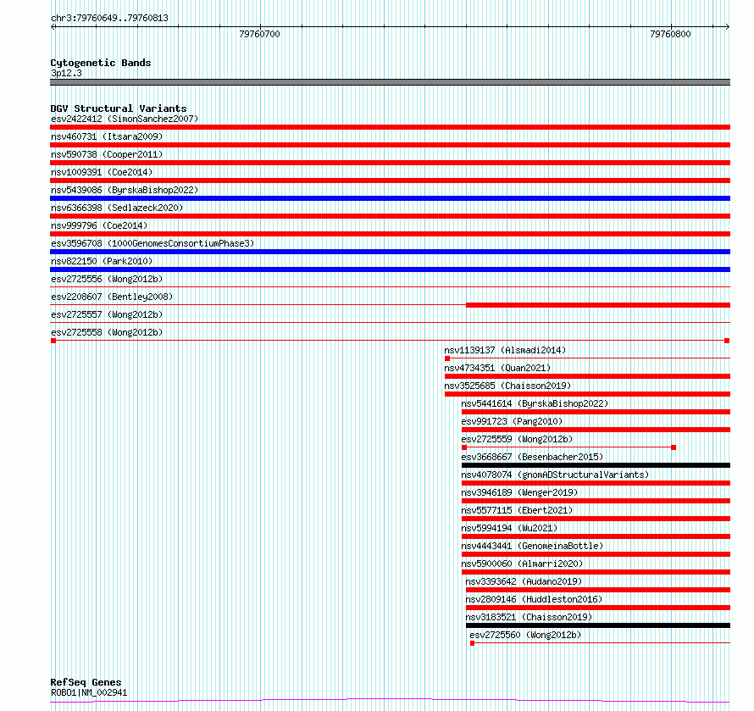
Task: Open nsv6366398 (Sedlazeck2020) entry
Action: tap(117, 208)
